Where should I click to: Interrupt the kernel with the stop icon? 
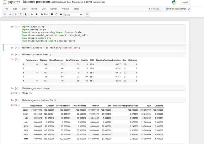click(52, 14)
